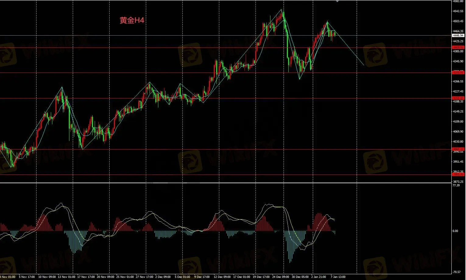
Task: Select the red 4000.00 price line label
Action: tap(458, 149)
